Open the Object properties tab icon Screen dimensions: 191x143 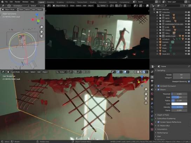click(152, 99)
